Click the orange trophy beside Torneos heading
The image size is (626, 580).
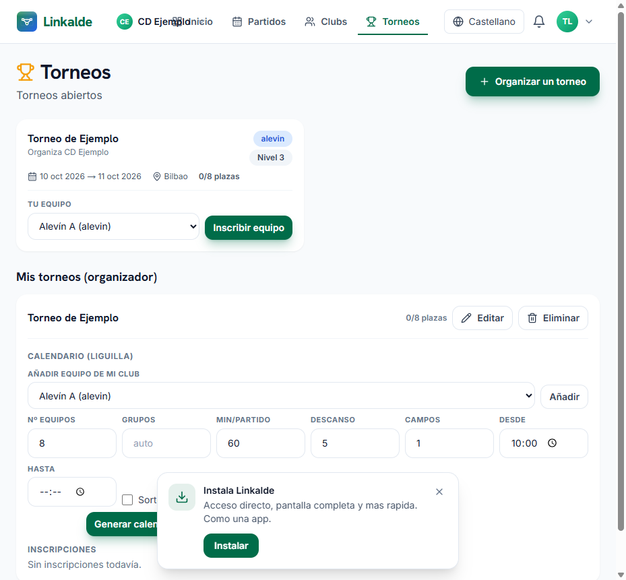pos(26,72)
